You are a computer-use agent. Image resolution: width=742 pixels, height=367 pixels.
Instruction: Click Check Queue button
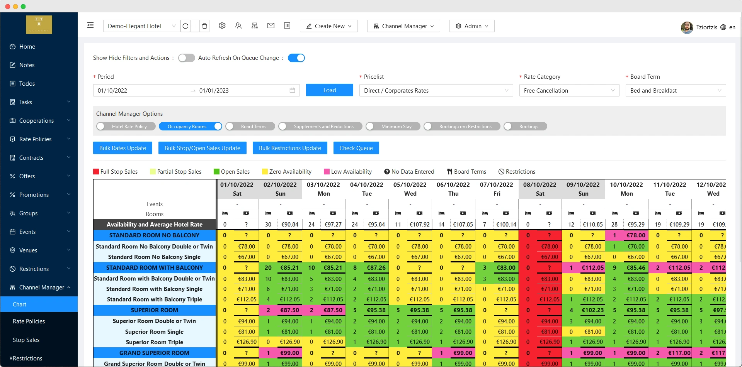(x=356, y=148)
